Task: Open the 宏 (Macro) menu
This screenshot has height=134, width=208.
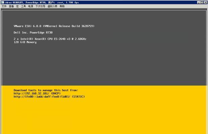Action: click(x=18, y=6)
